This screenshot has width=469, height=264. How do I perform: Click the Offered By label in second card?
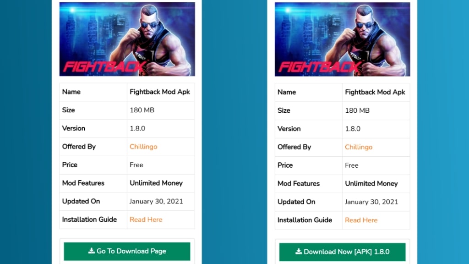tap(294, 147)
